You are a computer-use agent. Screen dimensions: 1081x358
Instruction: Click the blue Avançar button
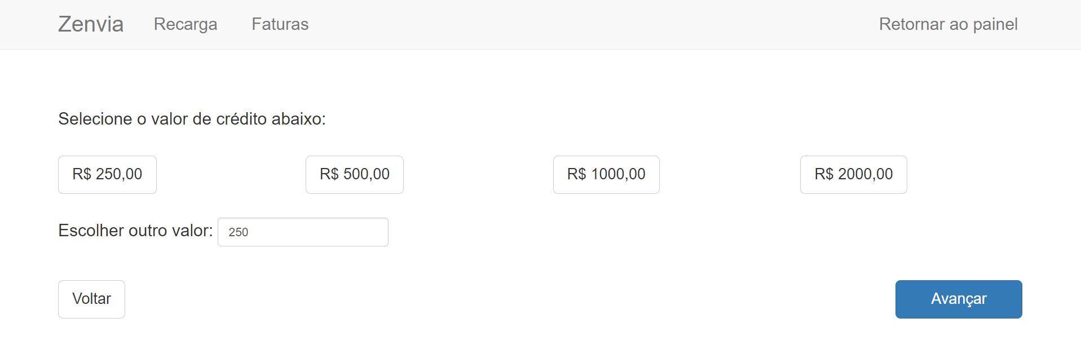959,299
